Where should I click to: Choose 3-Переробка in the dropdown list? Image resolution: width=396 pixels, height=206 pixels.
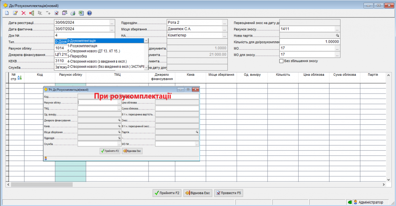pos(77,56)
